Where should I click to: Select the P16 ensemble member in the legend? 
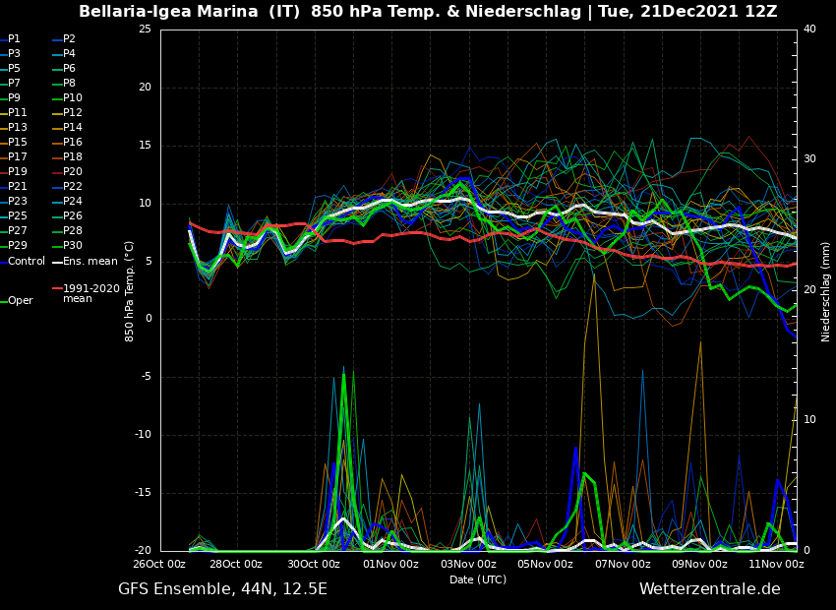coord(73,143)
